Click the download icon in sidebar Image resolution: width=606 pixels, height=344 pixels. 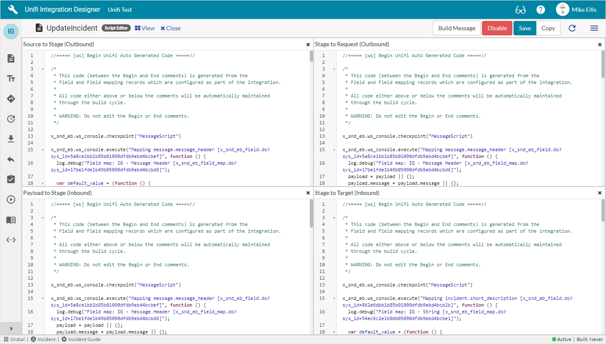click(x=11, y=139)
